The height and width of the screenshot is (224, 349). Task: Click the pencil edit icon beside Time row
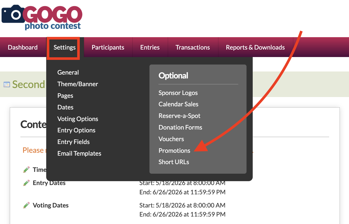click(26, 170)
